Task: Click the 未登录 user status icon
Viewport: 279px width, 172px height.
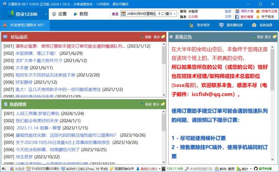Action: pyautogui.click(x=12, y=169)
